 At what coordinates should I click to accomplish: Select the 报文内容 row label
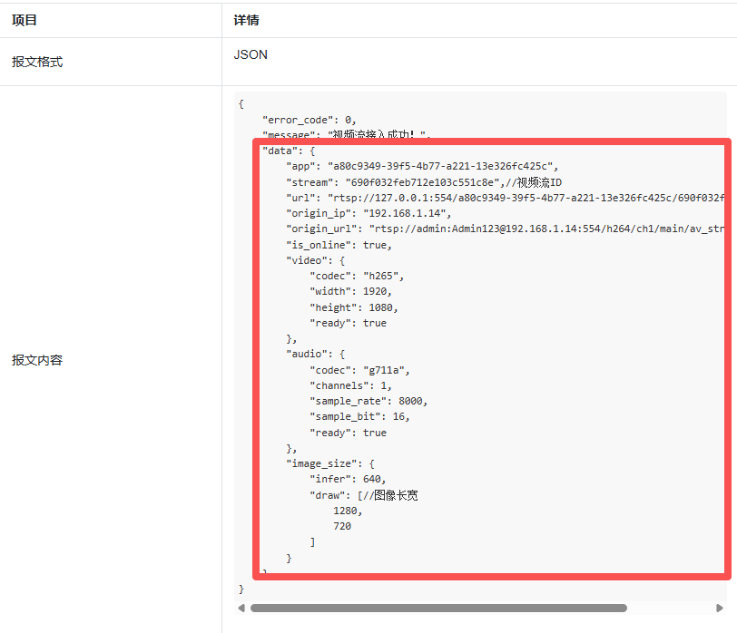coord(37,360)
